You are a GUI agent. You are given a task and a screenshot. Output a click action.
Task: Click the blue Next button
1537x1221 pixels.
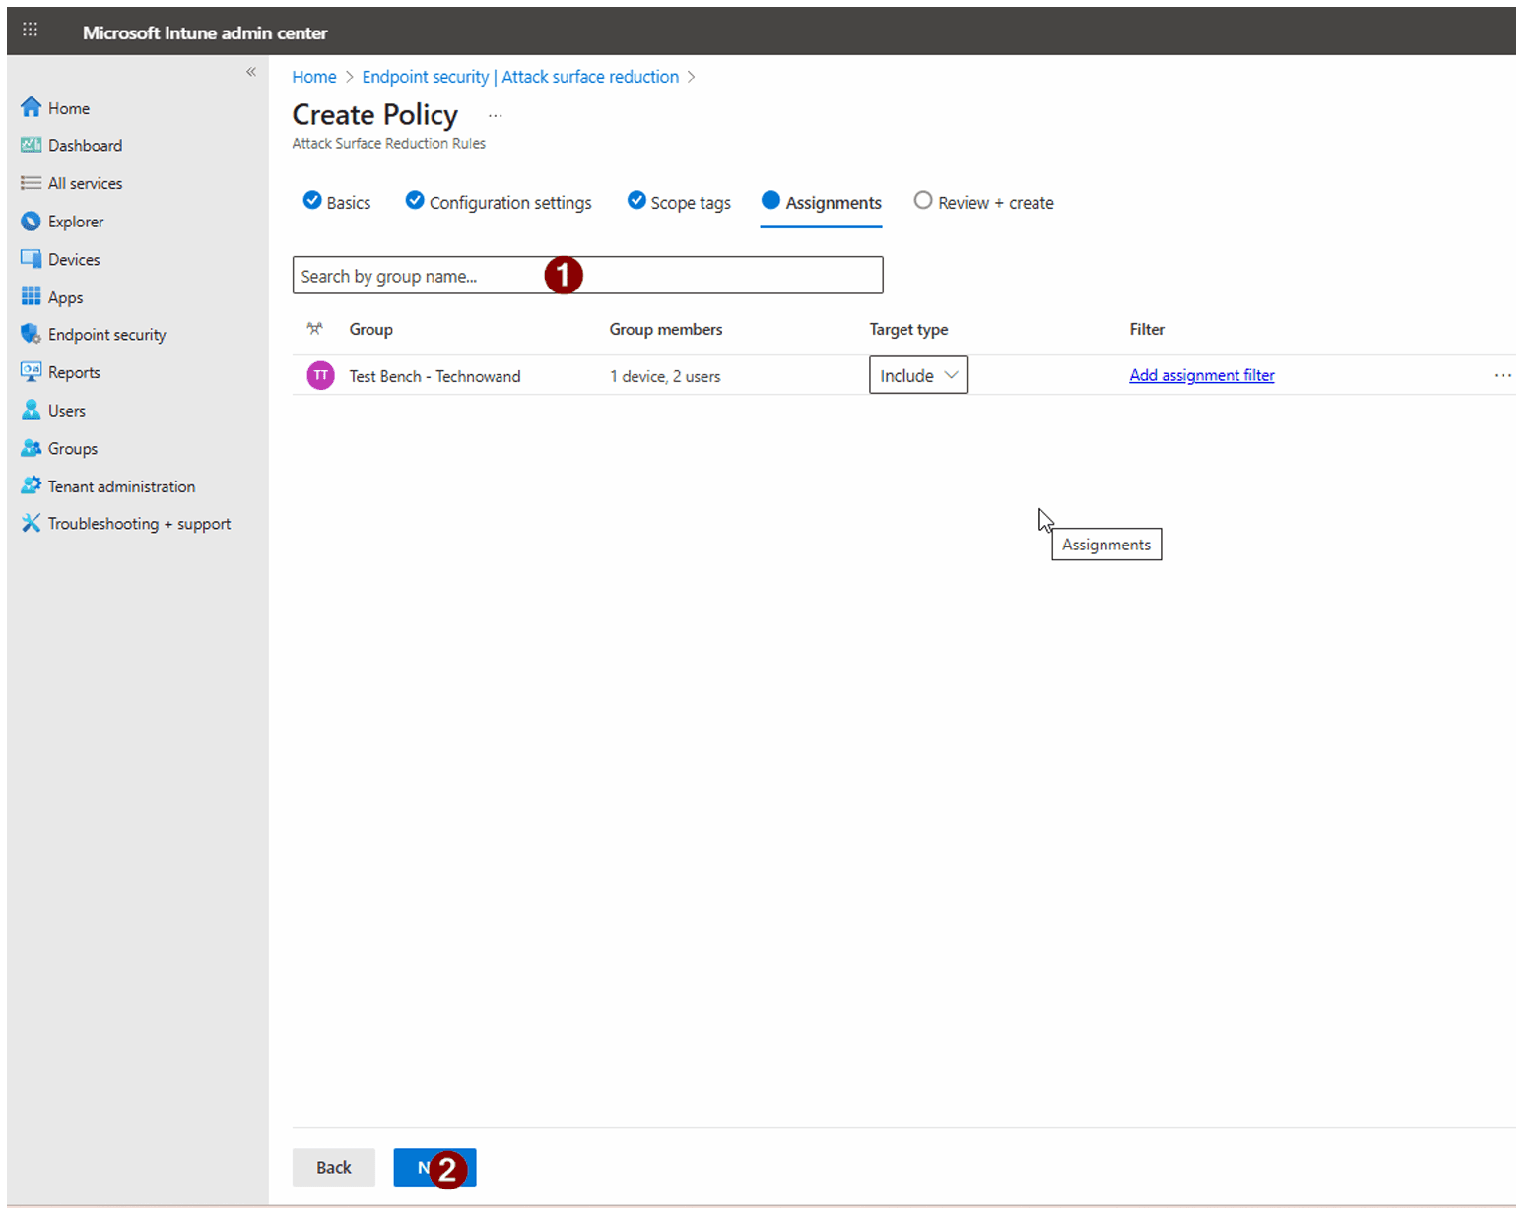click(435, 1167)
